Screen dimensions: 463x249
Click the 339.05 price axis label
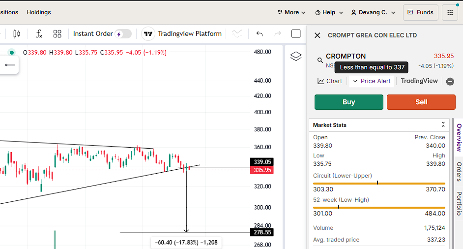(262, 162)
